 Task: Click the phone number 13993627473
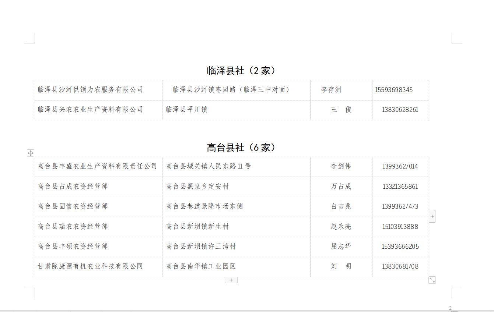pos(400,206)
